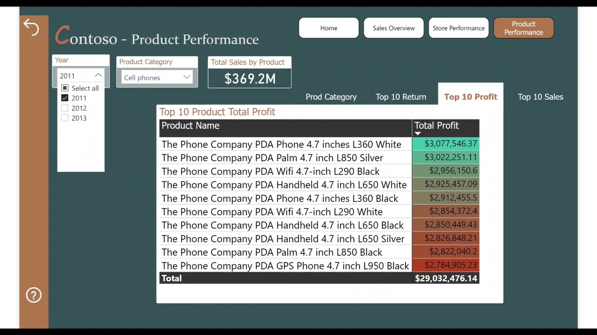
Task: Click the $2,912,455.5 profit cell
Action: pos(445,198)
